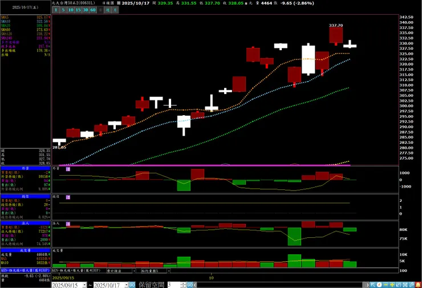Screen dimensions: 422x288
Task: Select the blue 外資 panel header
Action: click(x=26, y=168)
